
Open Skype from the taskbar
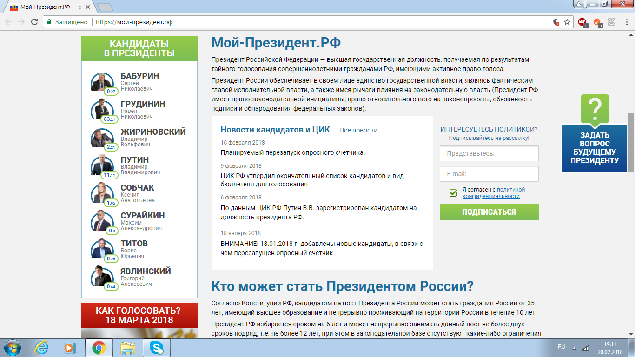pyautogui.click(x=157, y=347)
